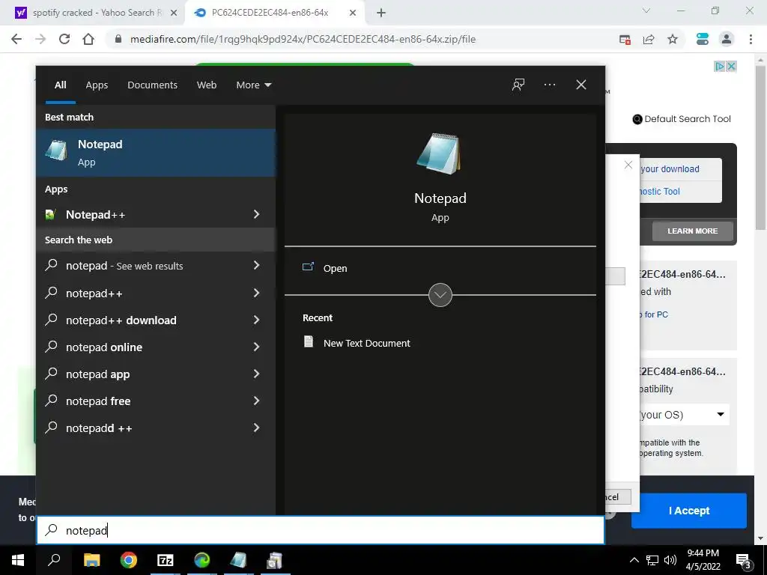Image resolution: width=767 pixels, height=575 pixels.
Task: Click the 'your download' link in the ad
Action: 670,168
